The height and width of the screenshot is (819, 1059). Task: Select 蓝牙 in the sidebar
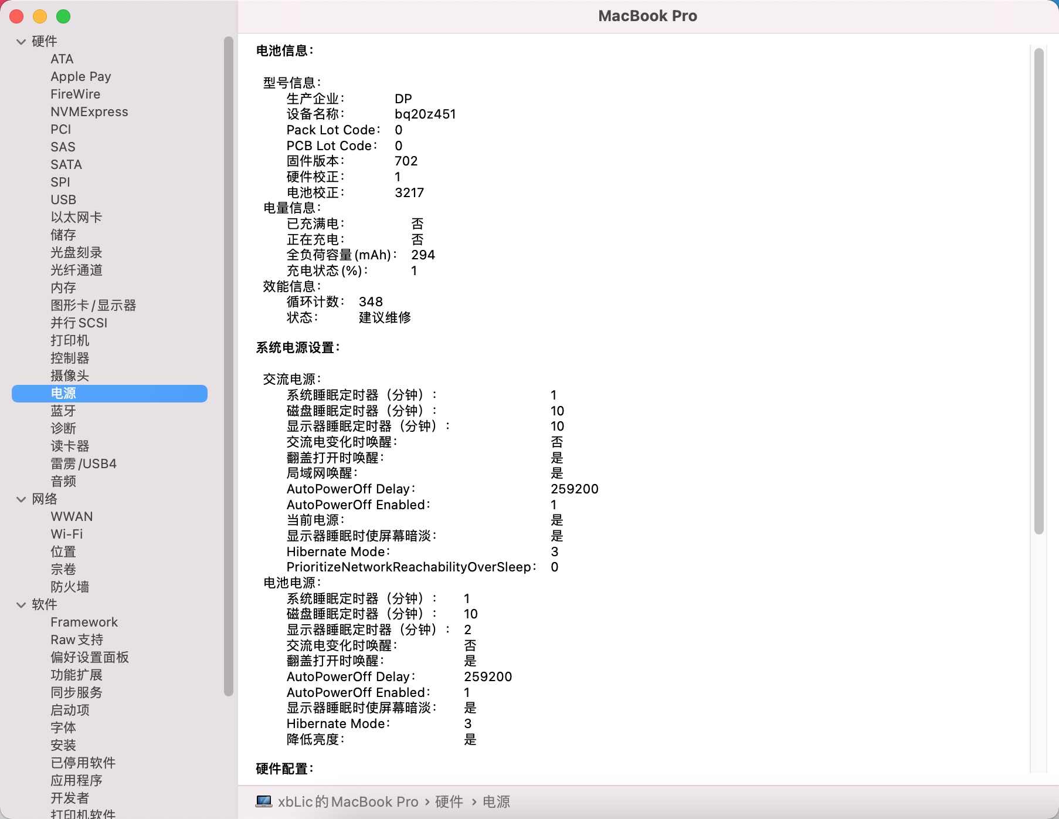(63, 411)
